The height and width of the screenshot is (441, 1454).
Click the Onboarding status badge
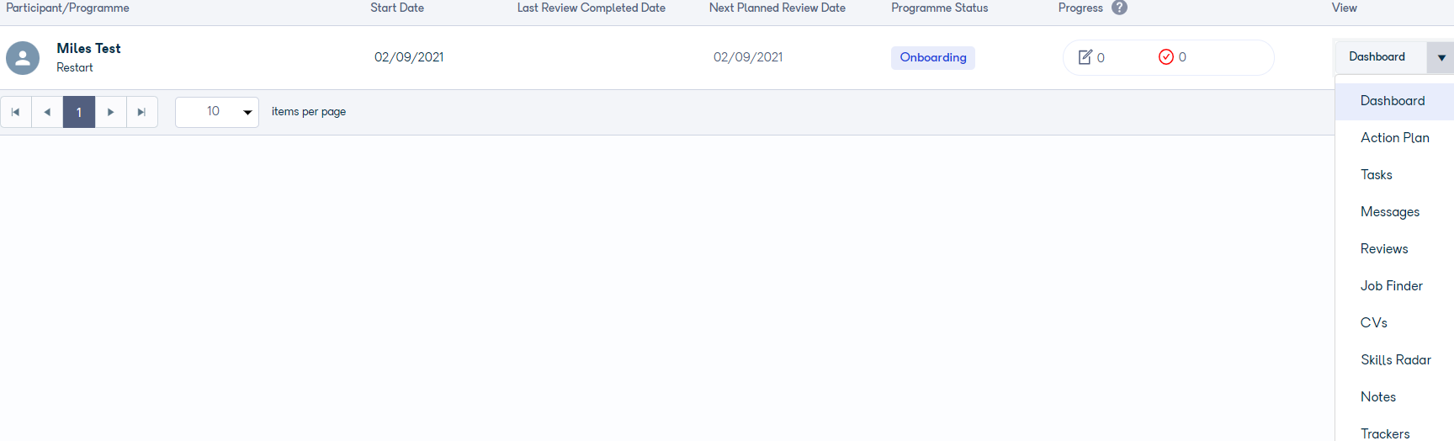[x=933, y=57]
